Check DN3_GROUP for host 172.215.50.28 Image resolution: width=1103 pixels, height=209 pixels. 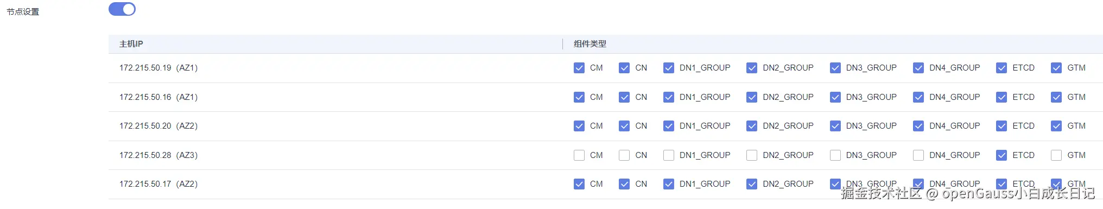point(835,155)
